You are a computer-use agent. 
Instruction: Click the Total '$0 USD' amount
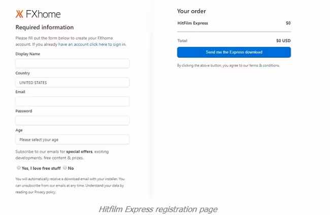coord(283,41)
